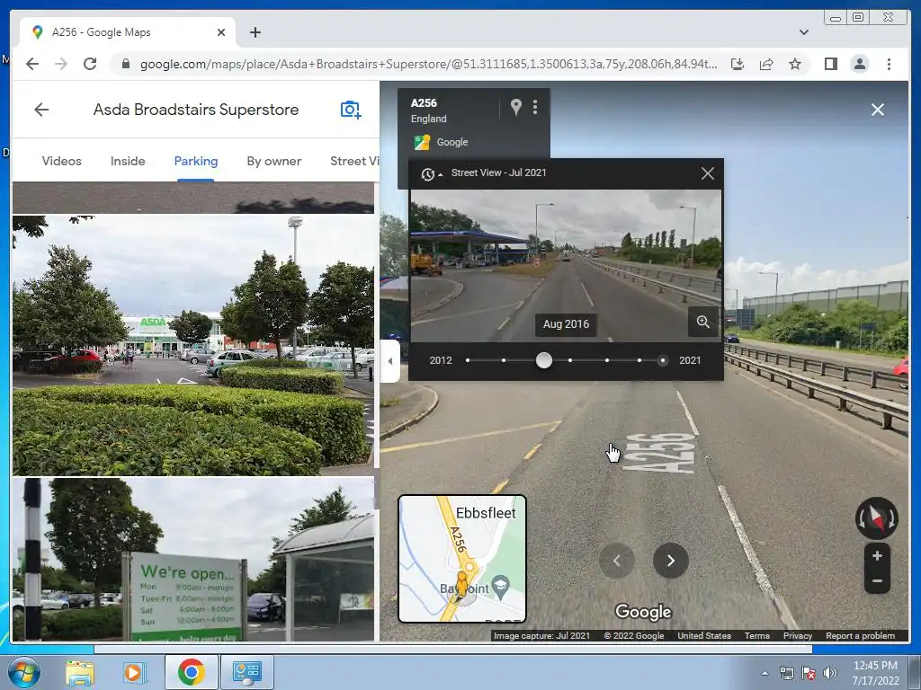Open the Privacy link

click(x=798, y=635)
